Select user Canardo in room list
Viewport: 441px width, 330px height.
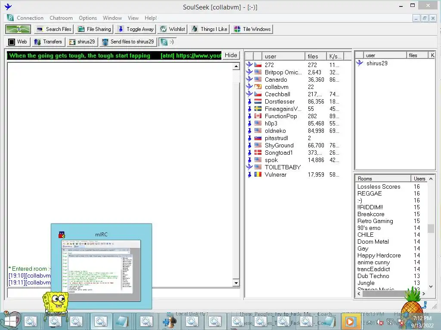pos(276,79)
